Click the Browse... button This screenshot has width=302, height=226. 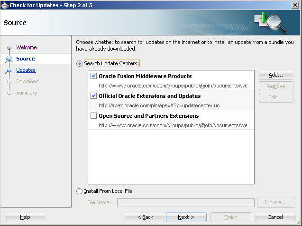pos(276,202)
